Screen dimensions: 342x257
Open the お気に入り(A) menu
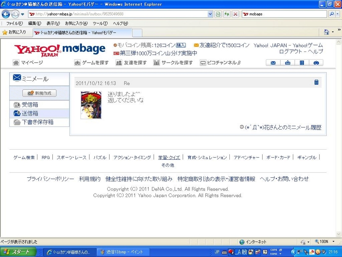point(76,23)
